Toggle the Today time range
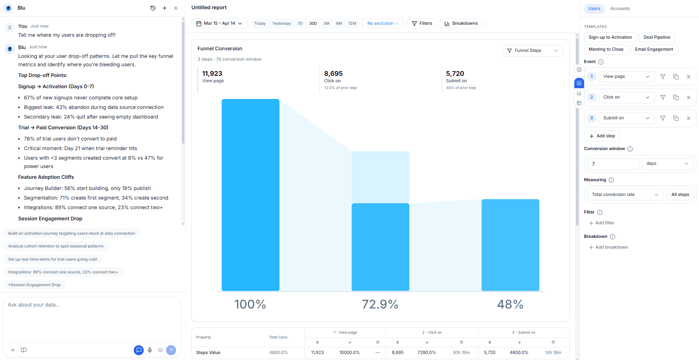 [260, 23]
